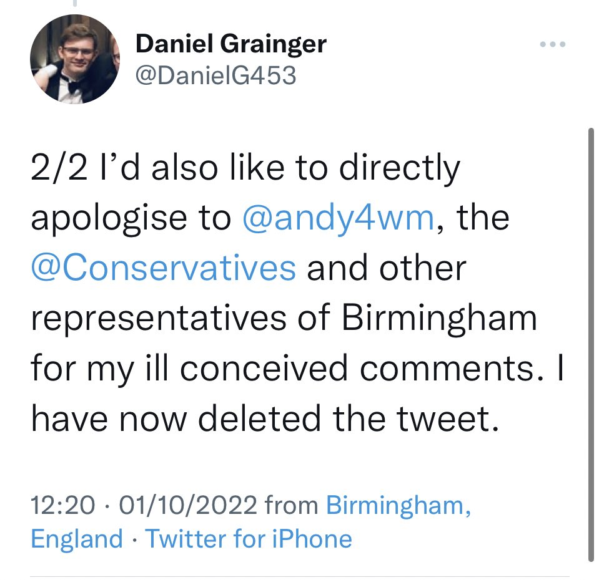Click the Daniel Grainger display name
Image resolution: width=599 pixels, height=580 pixels.
(230, 44)
